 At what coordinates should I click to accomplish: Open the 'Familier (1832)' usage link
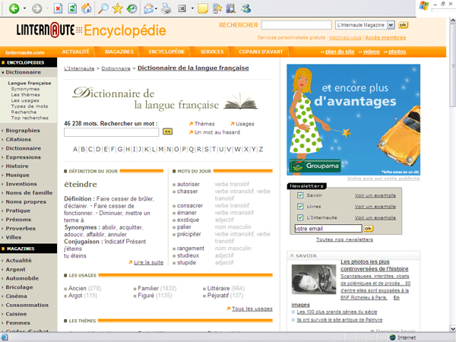point(157,289)
